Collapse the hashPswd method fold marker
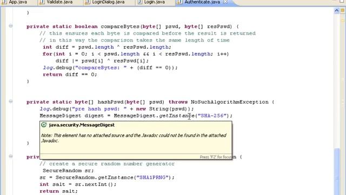 tap(11, 101)
